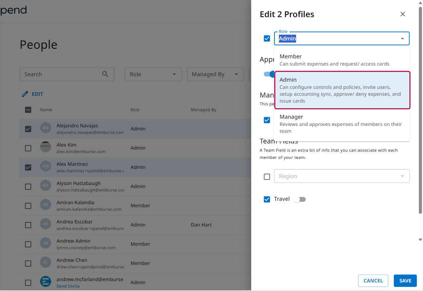
Task: Uncheck Alex Martinez's row checkbox
Action: 28,167
